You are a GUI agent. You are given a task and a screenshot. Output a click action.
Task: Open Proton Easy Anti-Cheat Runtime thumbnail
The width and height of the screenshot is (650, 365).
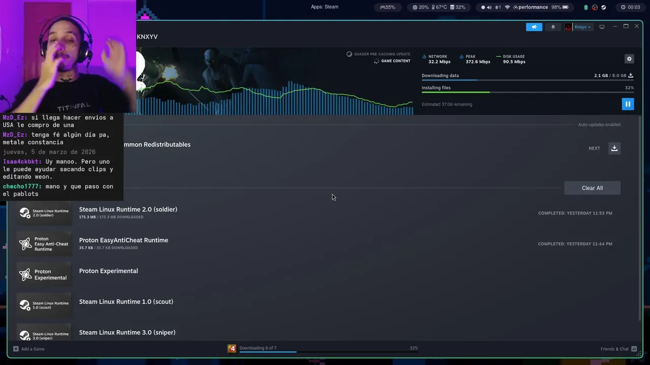click(44, 244)
